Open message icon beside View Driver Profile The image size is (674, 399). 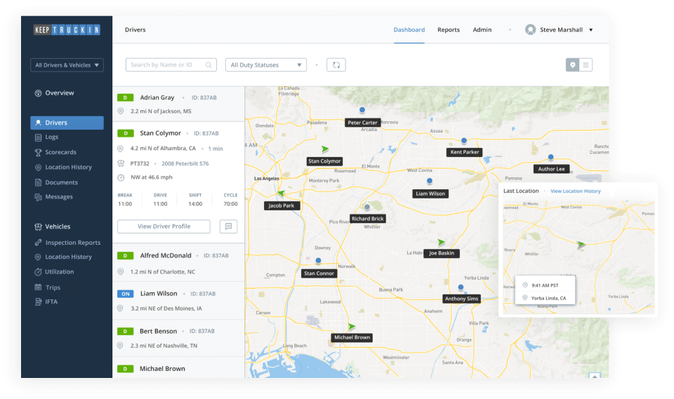[227, 226]
